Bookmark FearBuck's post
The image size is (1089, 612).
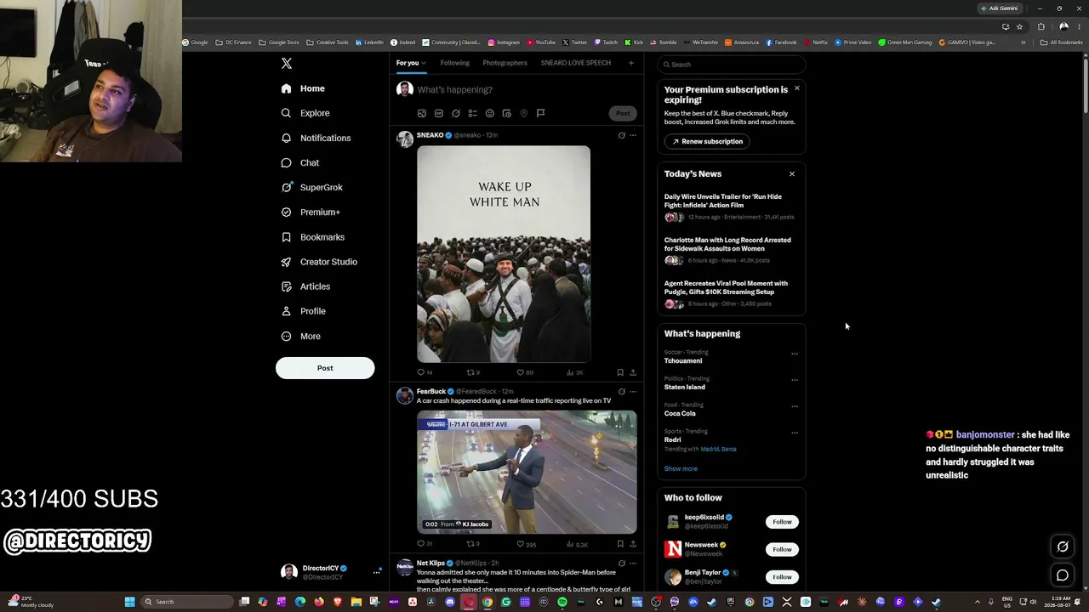620,544
